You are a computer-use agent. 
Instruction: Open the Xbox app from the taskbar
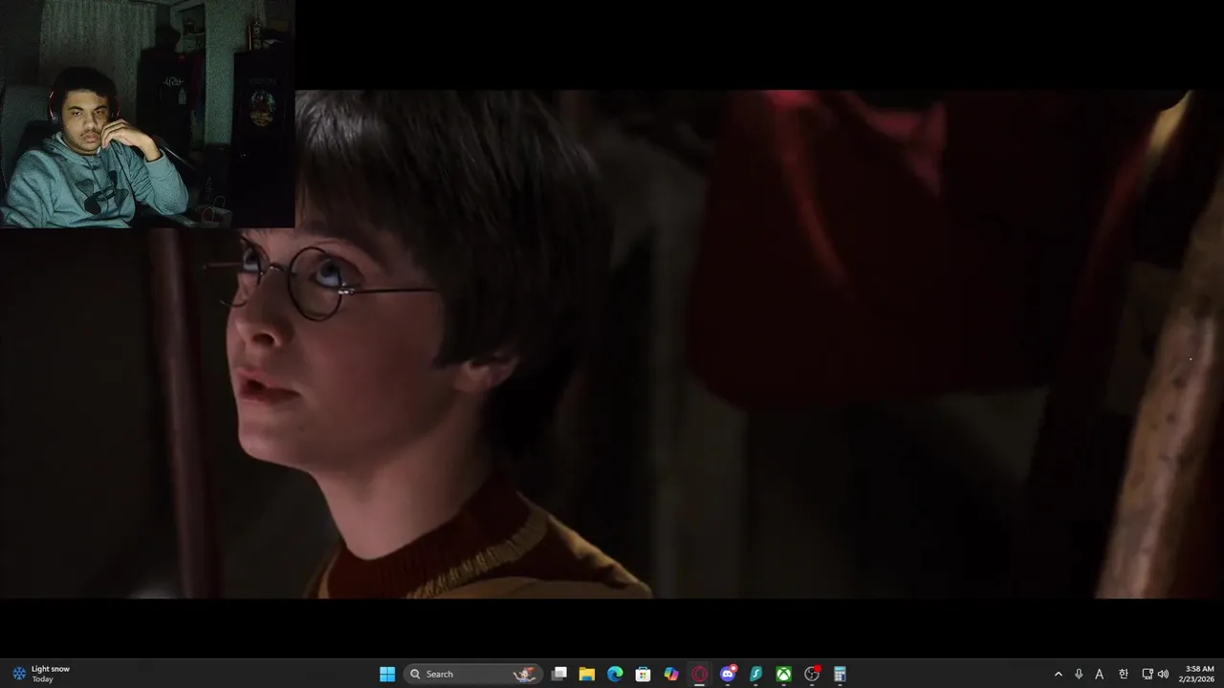click(x=783, y=674)
